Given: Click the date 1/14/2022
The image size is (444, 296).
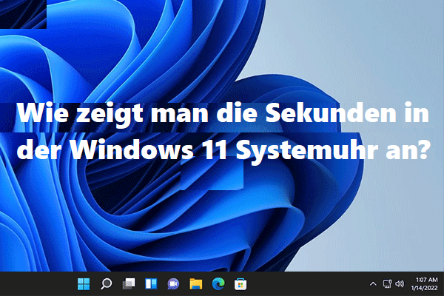Looking at the screenshot, I should tap(425, 288).
